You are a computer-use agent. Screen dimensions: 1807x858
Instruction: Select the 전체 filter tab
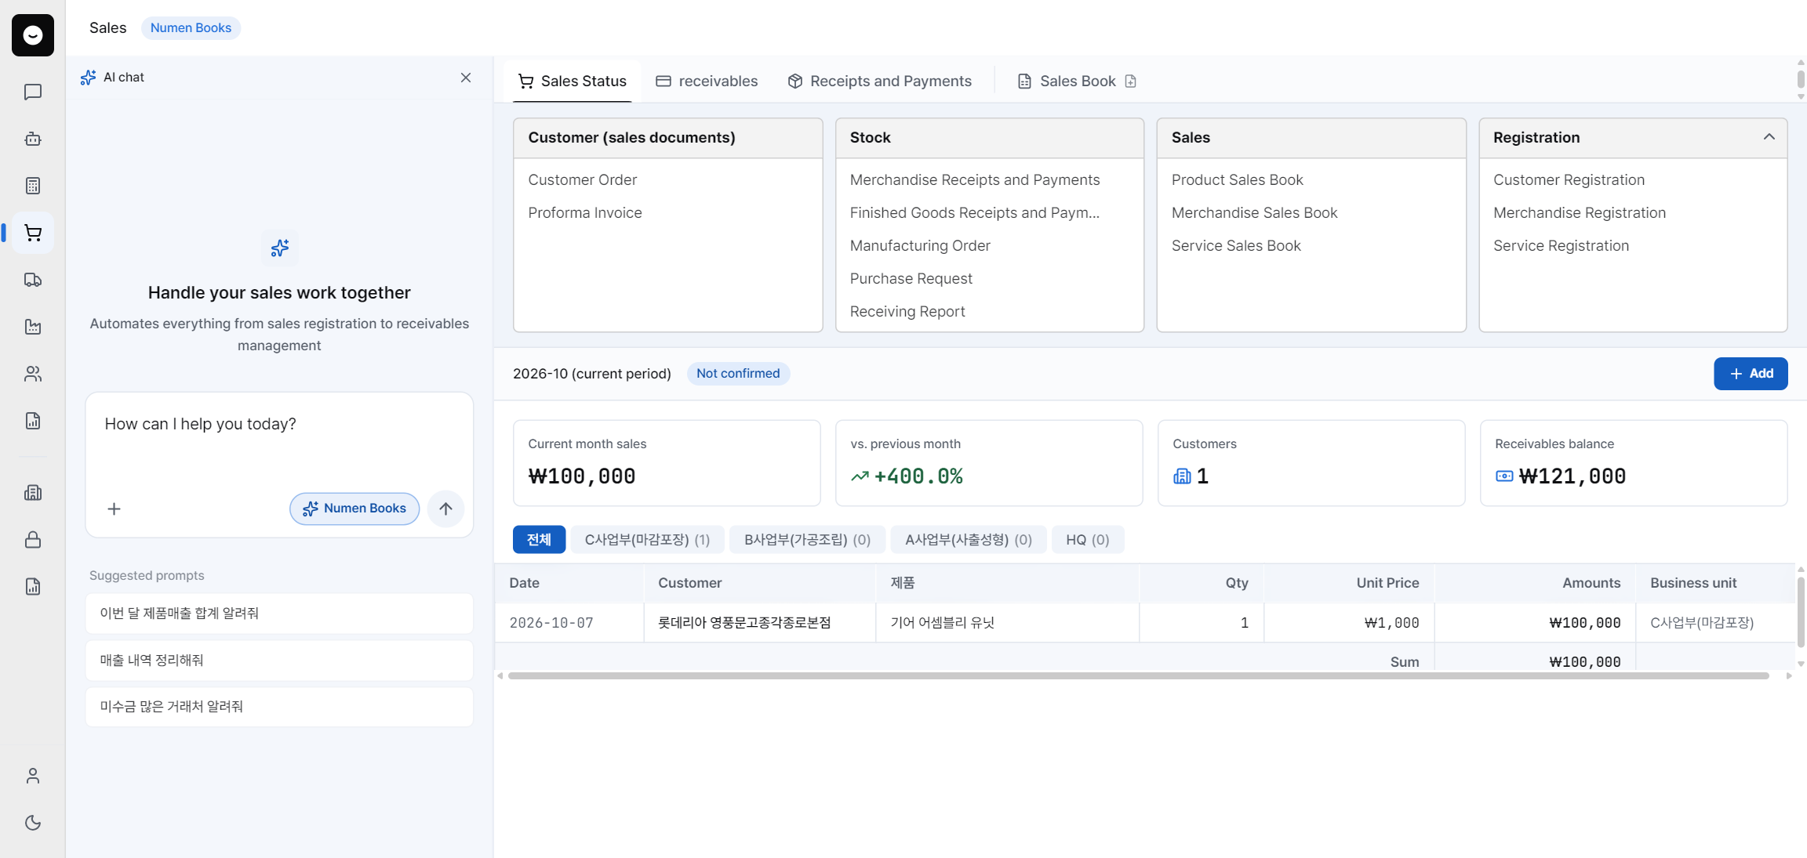[x=539, y=540]
